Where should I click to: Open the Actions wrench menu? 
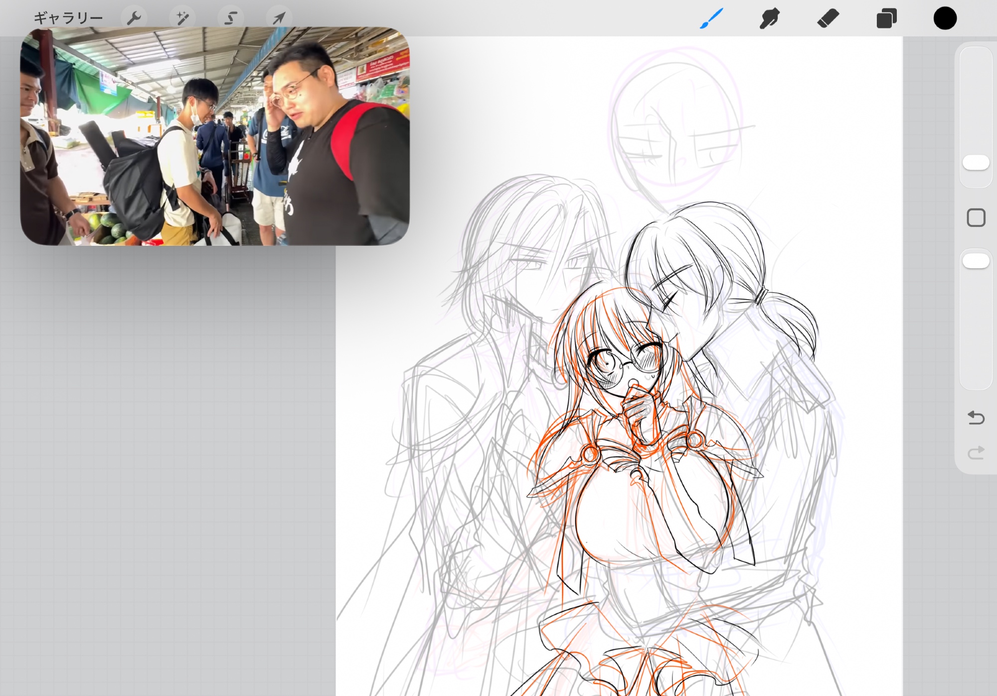(x=134, y=18)
